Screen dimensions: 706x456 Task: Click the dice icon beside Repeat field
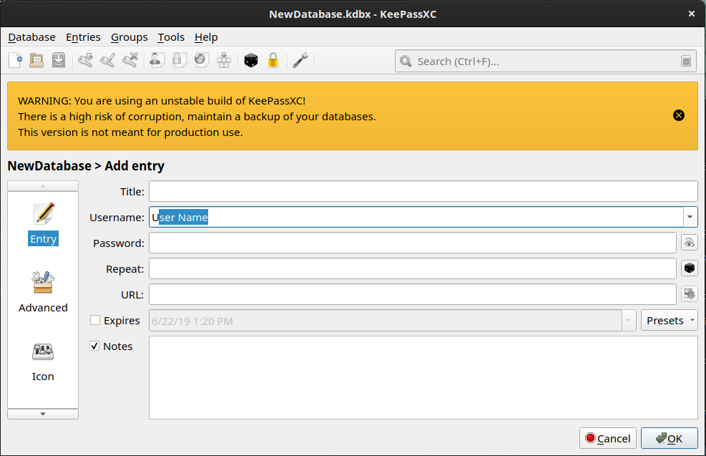pyautogui.click(x=689, y=268)
